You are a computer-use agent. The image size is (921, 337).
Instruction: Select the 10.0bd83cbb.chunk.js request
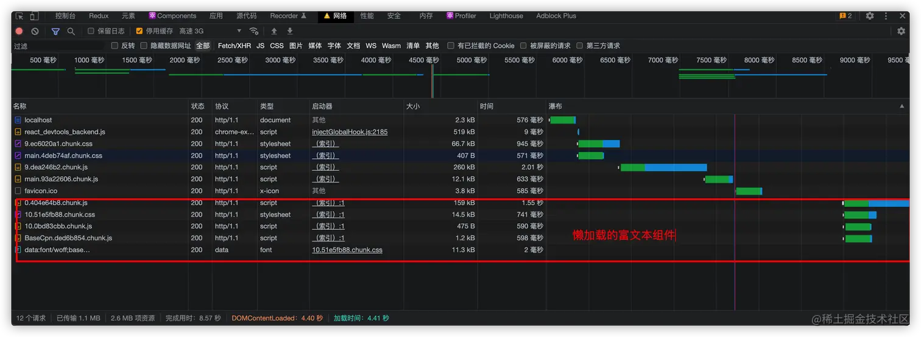[x=58, y=226]
